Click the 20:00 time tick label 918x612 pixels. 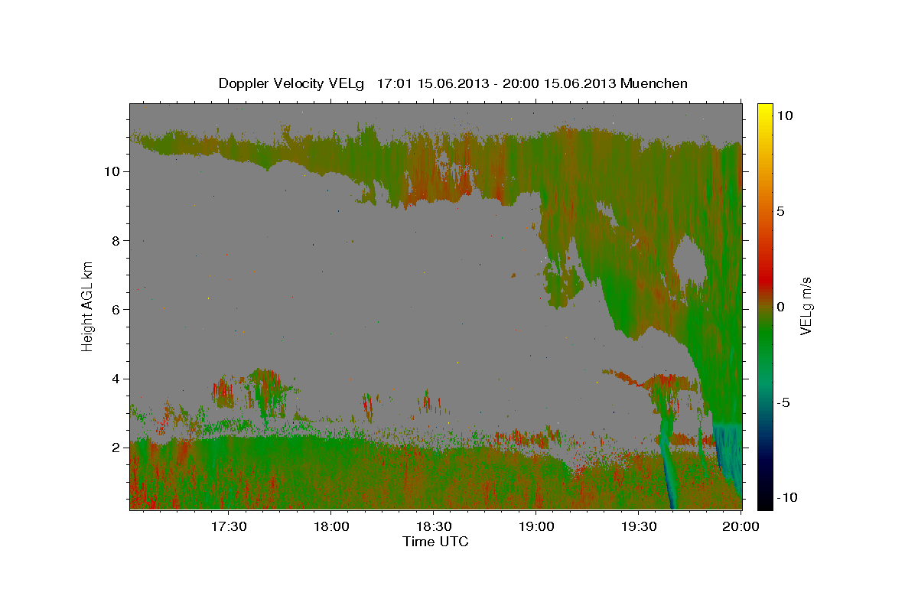[x=742, y=527]
